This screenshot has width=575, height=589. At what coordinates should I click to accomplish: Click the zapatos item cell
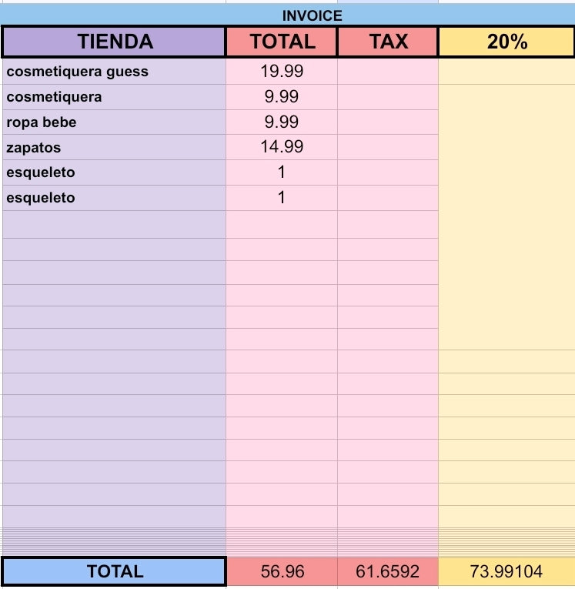(x=114, y=147)
